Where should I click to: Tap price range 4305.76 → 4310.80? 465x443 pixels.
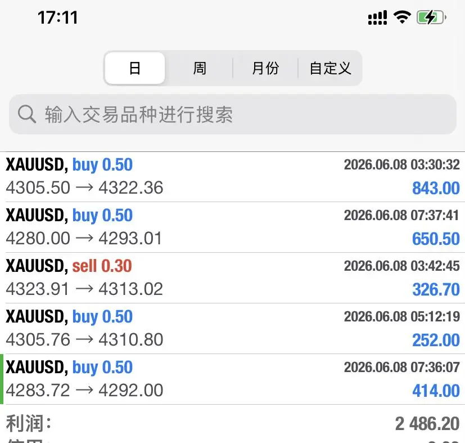[84, 339]
